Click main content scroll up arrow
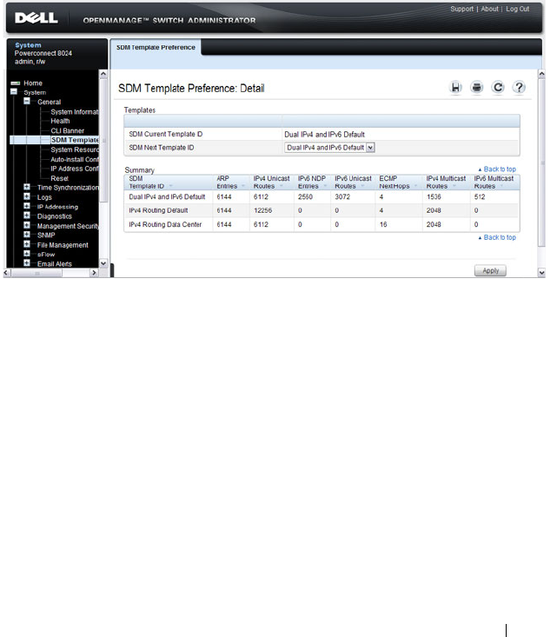This screenshot has width=557, height=637. tap(541, 75)
